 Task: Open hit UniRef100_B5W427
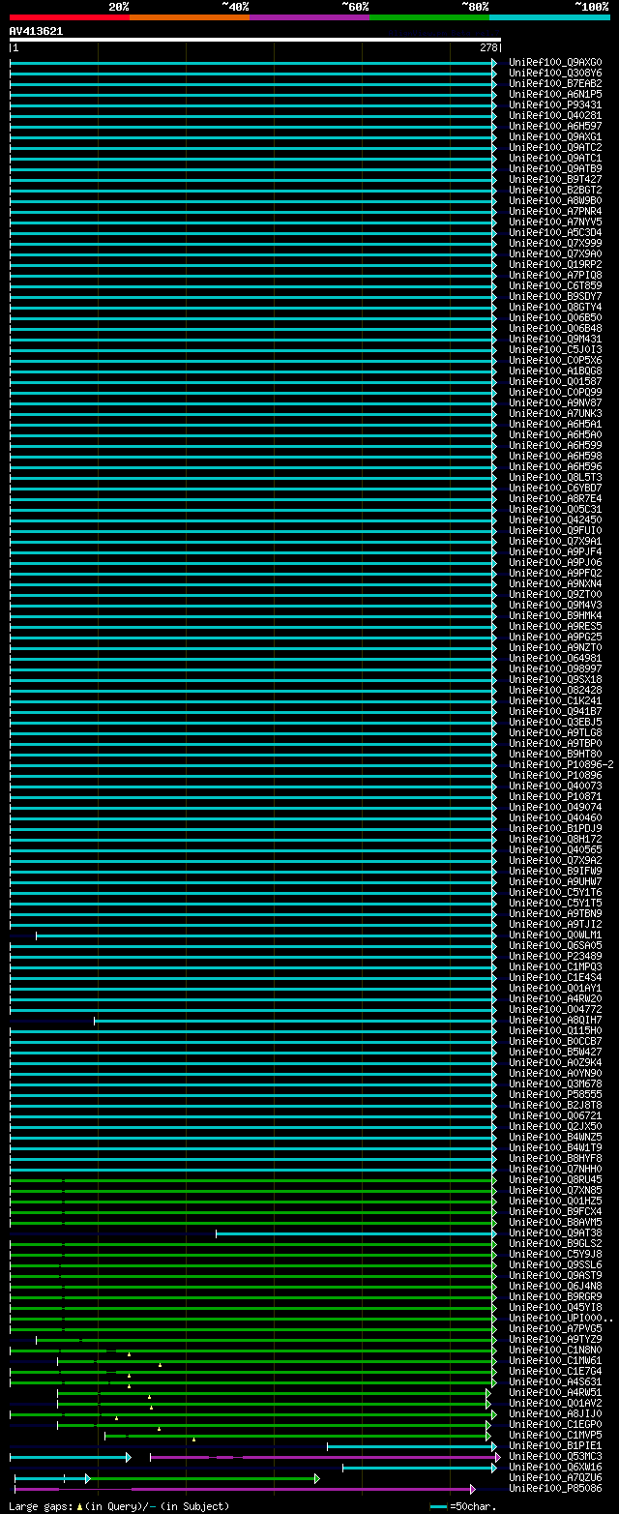pyautogui.click(x=555, y=1052)
